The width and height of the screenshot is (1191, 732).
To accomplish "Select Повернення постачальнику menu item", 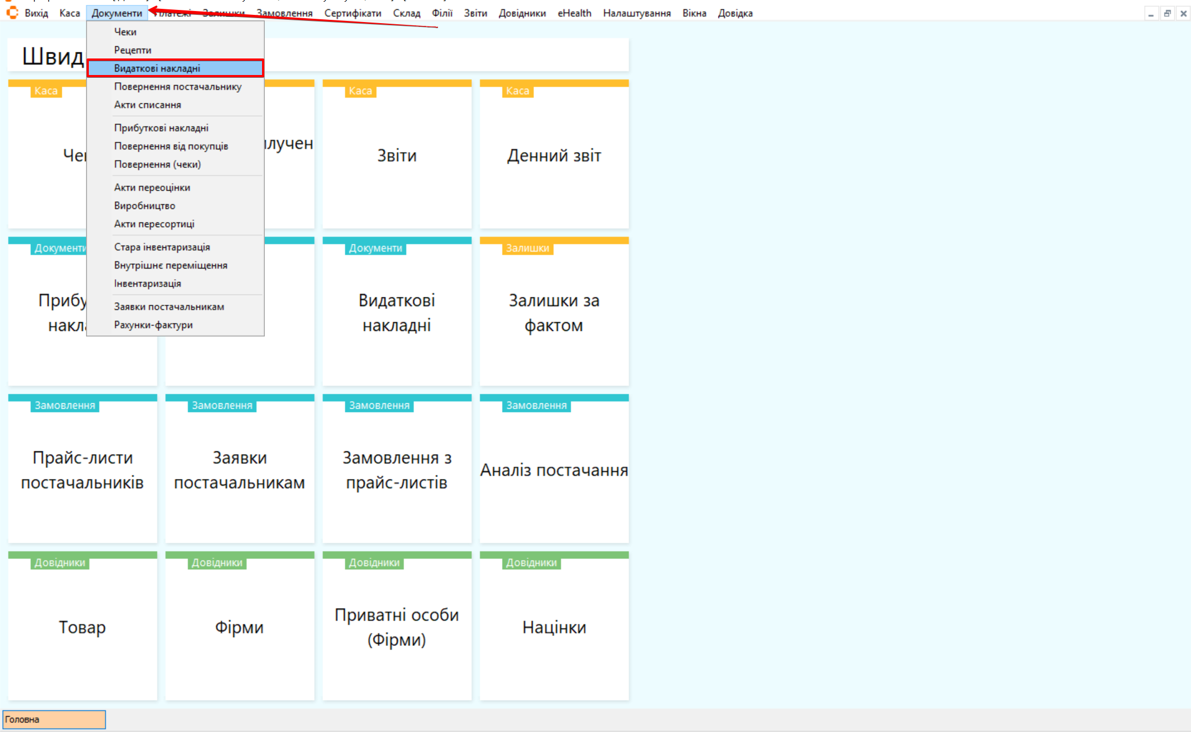I will click(x=178, y=87).
